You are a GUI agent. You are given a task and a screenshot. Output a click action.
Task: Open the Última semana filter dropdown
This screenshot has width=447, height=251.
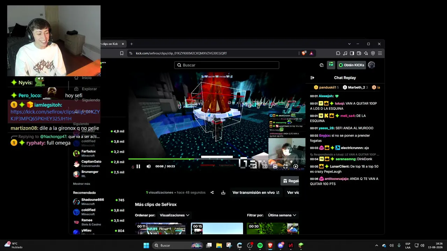pyautogui.click(x=282, y=215)
